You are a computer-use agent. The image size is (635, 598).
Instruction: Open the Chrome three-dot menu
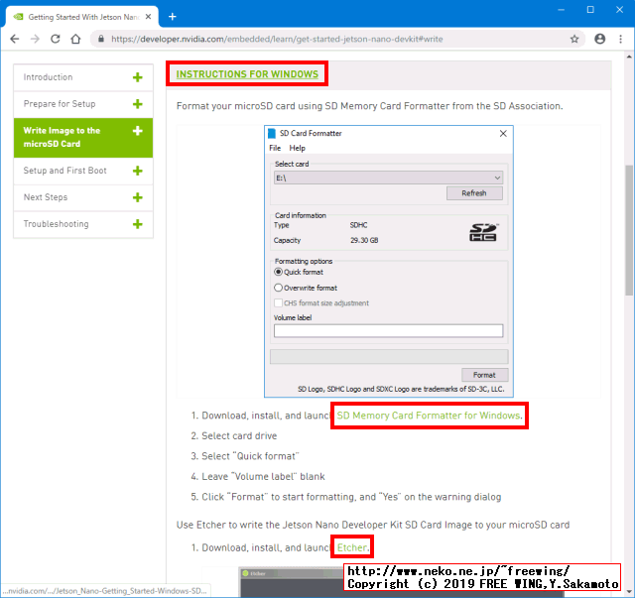[x=620, y=39]
